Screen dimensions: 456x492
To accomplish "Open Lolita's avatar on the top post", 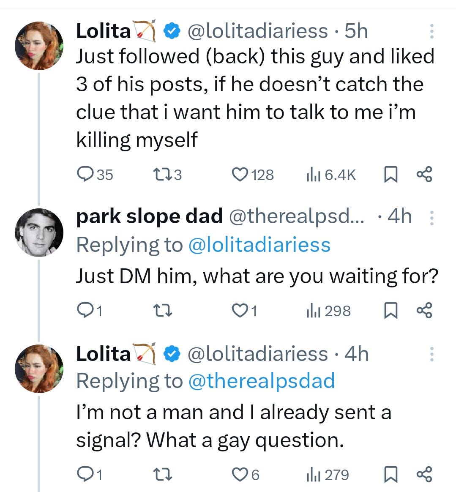I will [39, 46].
